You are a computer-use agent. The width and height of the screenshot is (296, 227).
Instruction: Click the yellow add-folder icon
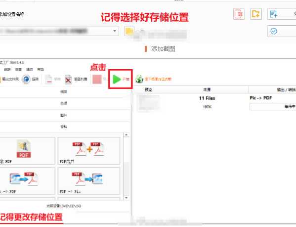[x=256, y=14]
